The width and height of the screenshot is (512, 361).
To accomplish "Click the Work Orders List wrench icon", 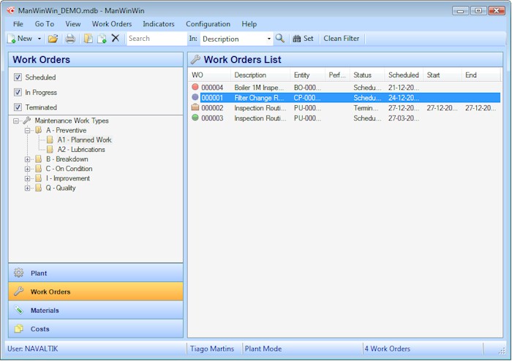I will tap(195, 59).
